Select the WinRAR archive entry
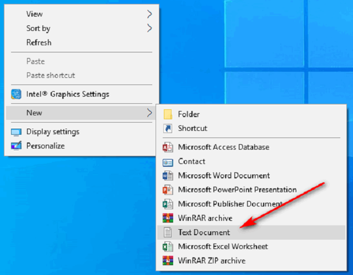Image resolution: width=353 pixels, height=275 pixels. coord(205,218)
